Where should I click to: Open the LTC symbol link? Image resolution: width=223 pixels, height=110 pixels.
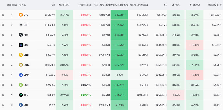click(x=26, y=105)
